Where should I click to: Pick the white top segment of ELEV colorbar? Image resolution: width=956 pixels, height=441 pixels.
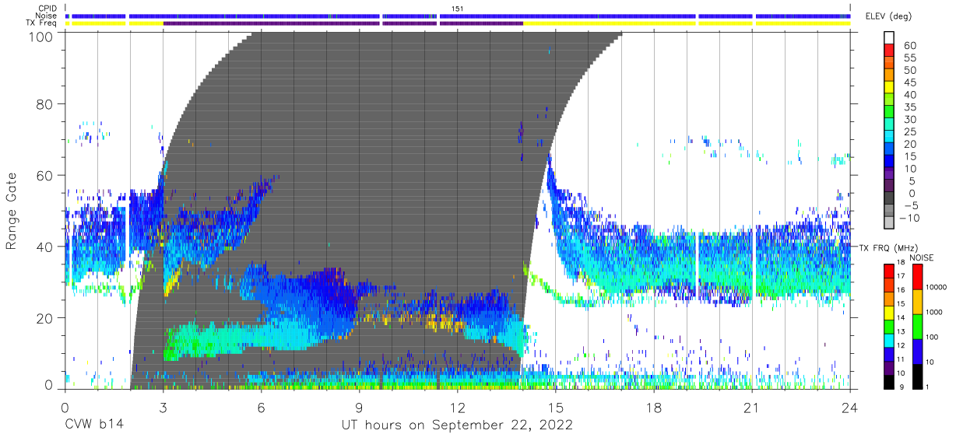coord(889,39)
